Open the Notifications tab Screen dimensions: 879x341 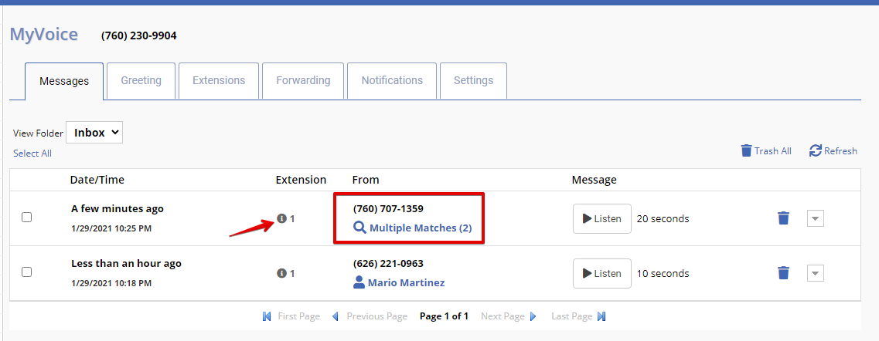392,81
